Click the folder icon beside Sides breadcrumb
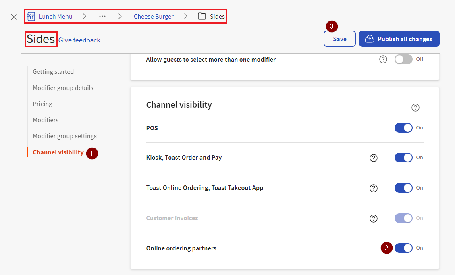 [x=202, y=16]
